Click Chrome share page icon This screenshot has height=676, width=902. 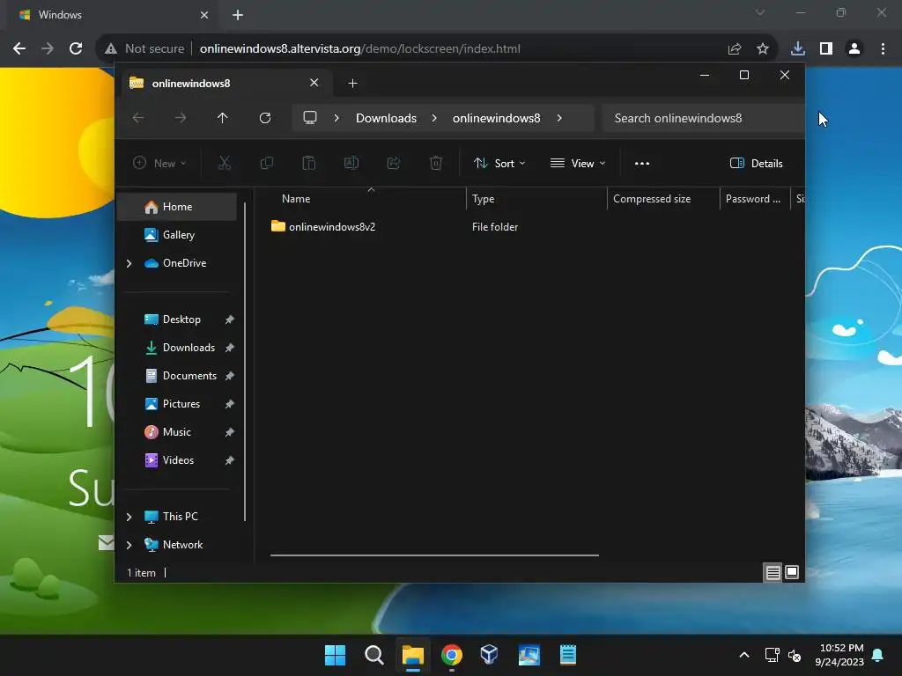(735, 49)
